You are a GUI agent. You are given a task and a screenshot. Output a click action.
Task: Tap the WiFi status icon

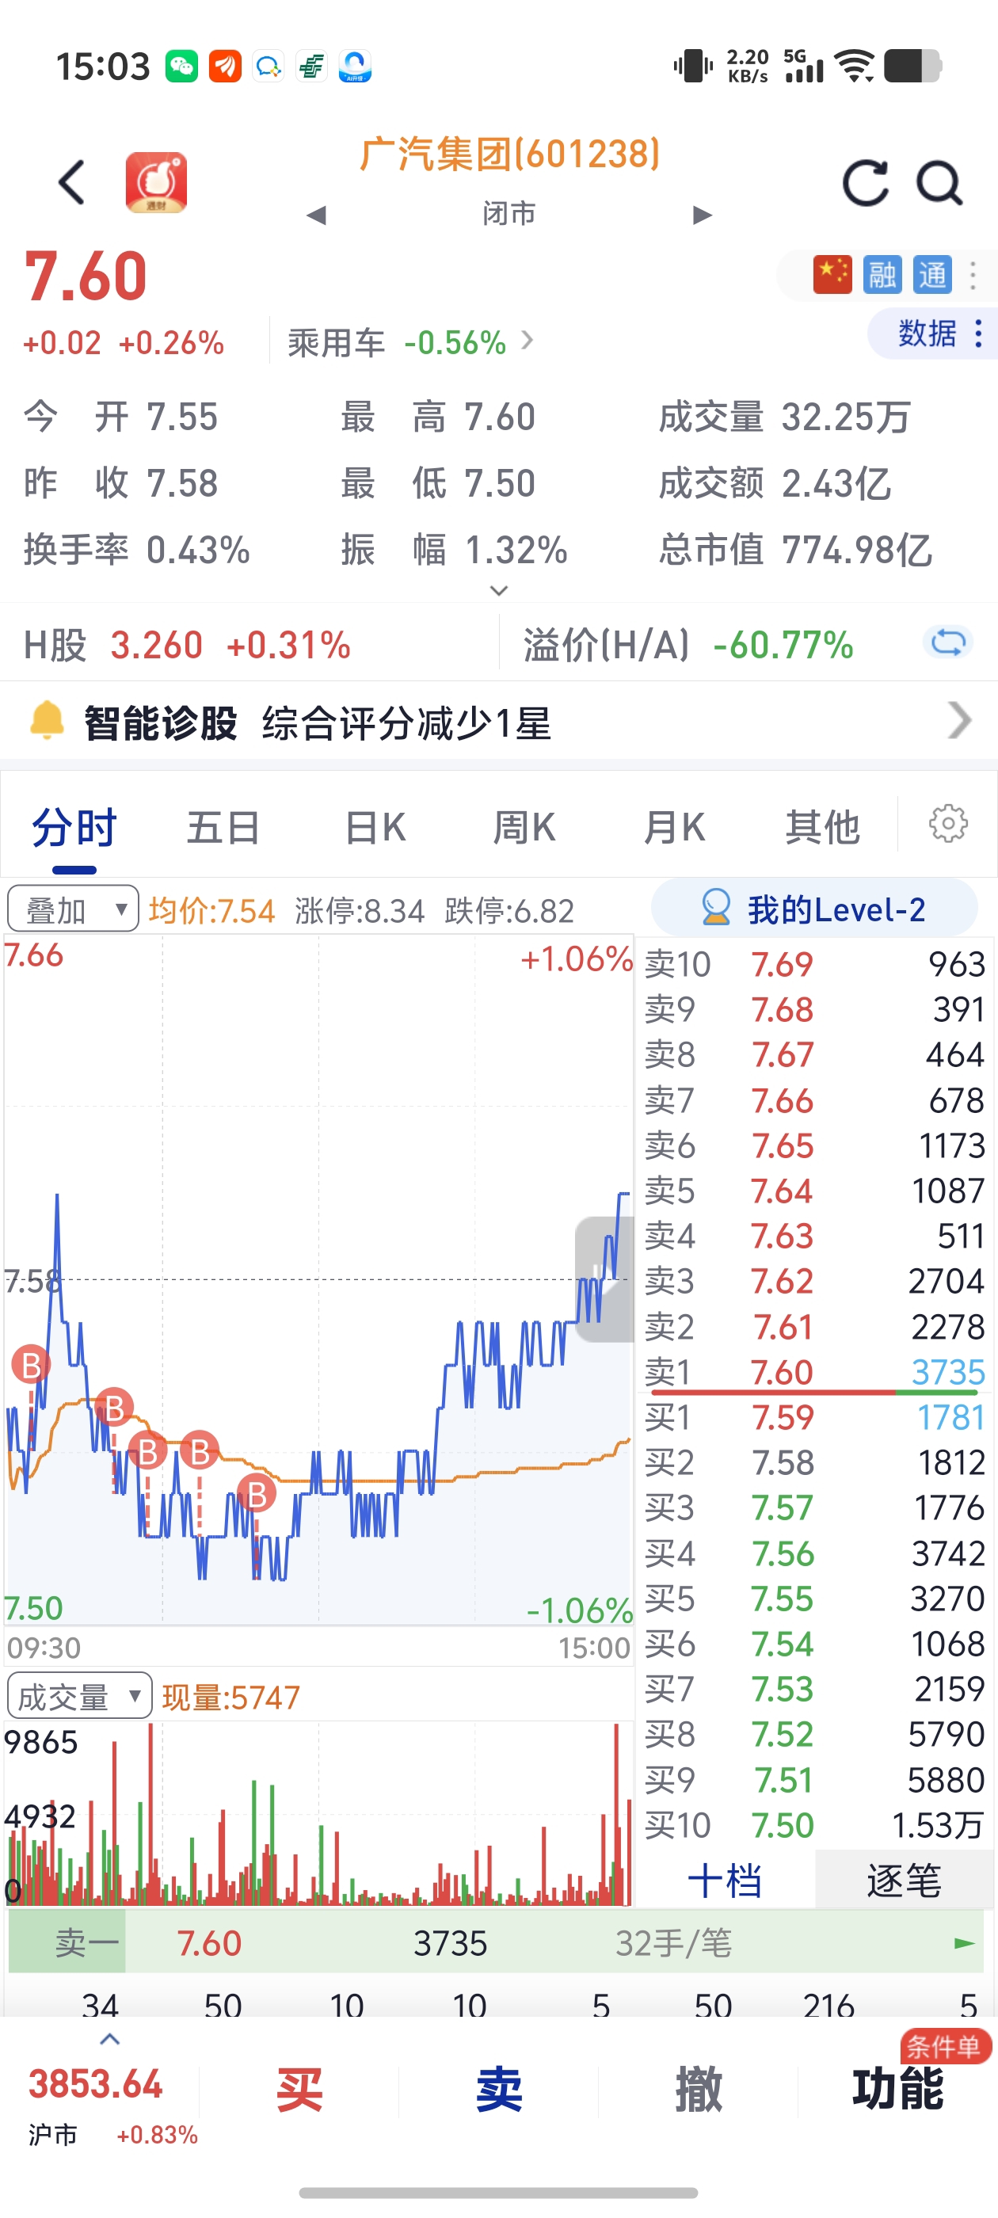click(x=855, y=67)
